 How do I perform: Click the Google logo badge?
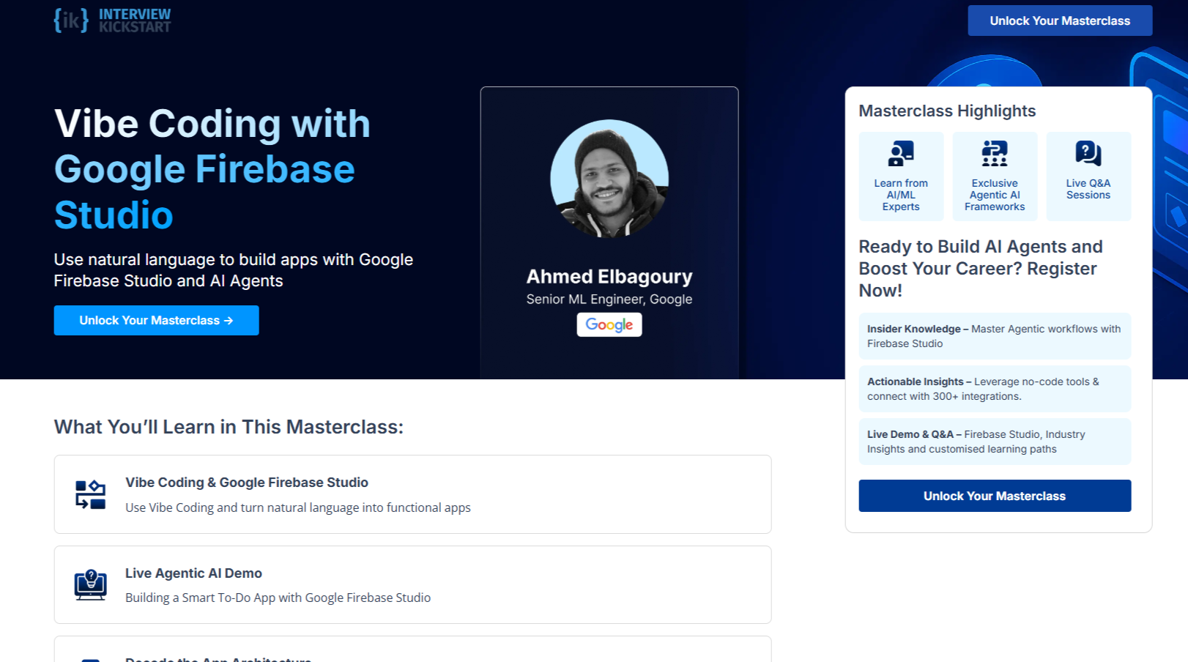[x=609, y=324]
